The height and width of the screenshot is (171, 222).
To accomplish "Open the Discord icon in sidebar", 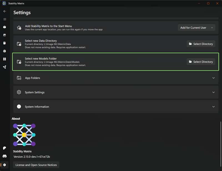I will tap(5, 156).
